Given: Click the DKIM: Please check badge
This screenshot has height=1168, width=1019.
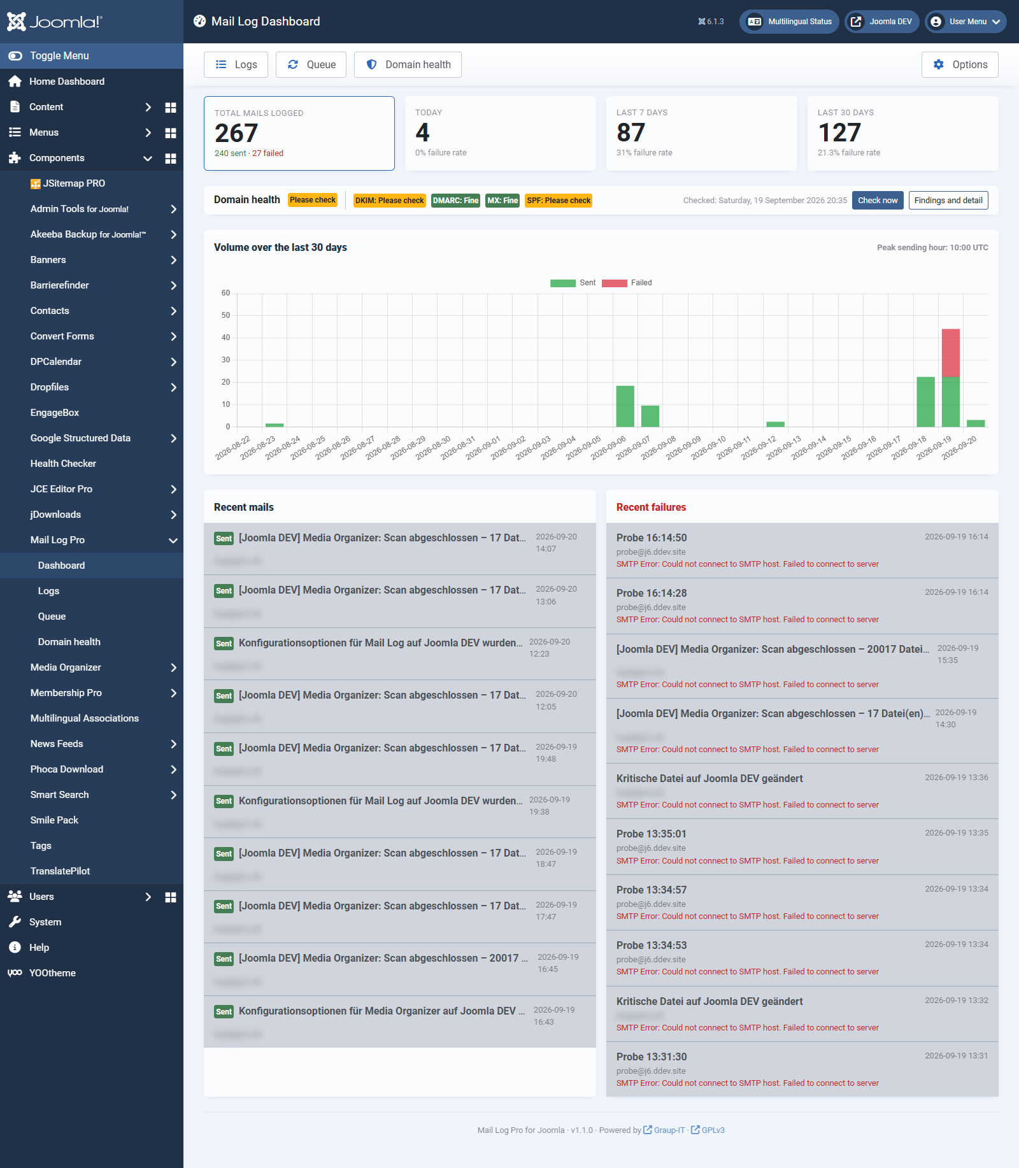Looking at the screenshot, I should pyautogui.click(x=390, y=201).
